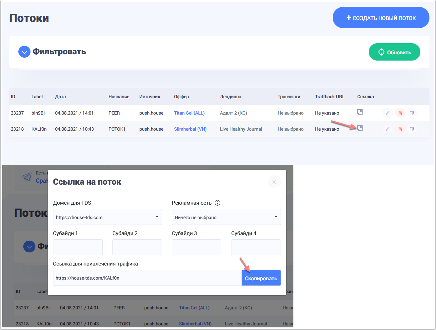
Task: Click the Traffback URL column header
Action: (330, 97)
